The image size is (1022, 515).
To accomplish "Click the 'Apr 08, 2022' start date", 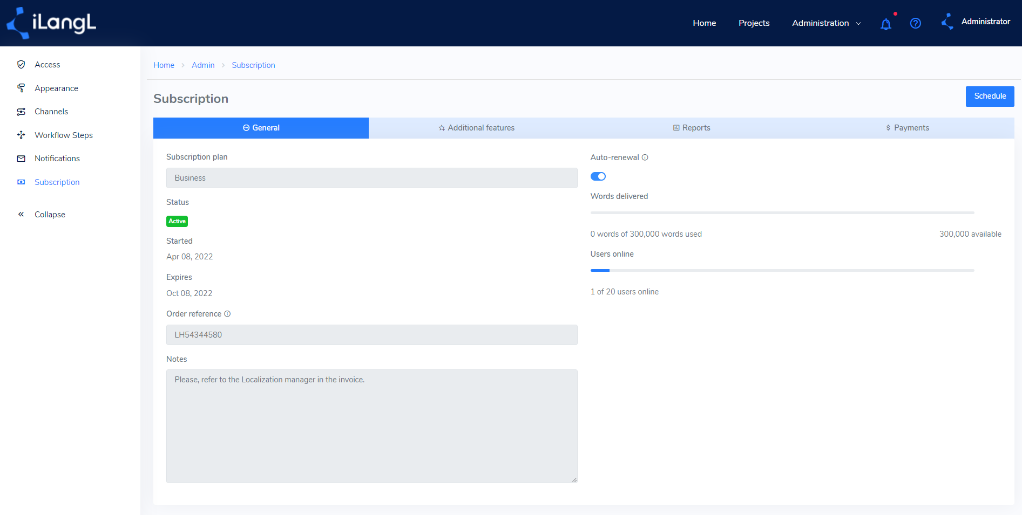I will coord(189,257).
